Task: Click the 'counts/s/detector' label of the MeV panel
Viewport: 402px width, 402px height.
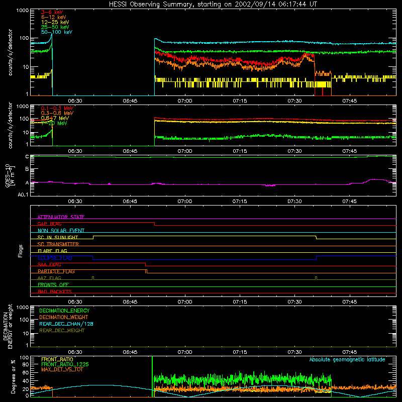Action: point(10,125)
